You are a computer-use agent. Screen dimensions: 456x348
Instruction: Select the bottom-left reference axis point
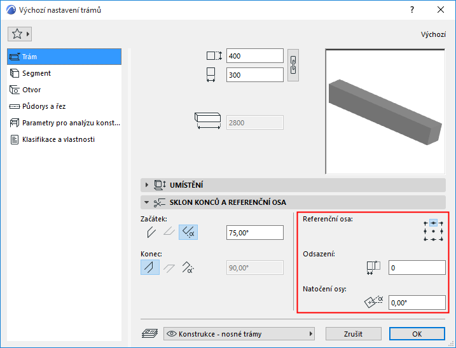tap(425, 239)
